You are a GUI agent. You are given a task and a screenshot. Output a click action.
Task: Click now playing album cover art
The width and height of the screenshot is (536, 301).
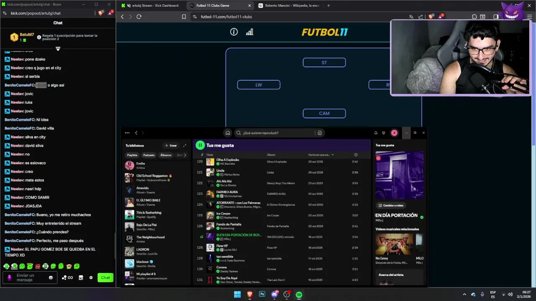pyautogui.click(x=399, y=175)
